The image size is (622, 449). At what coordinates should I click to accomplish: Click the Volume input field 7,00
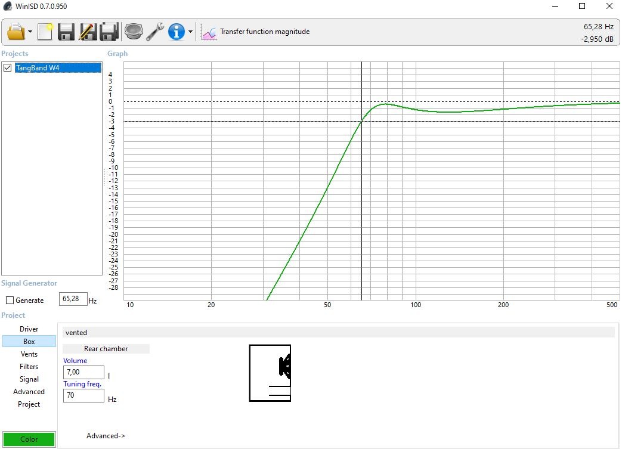point(83,372)
